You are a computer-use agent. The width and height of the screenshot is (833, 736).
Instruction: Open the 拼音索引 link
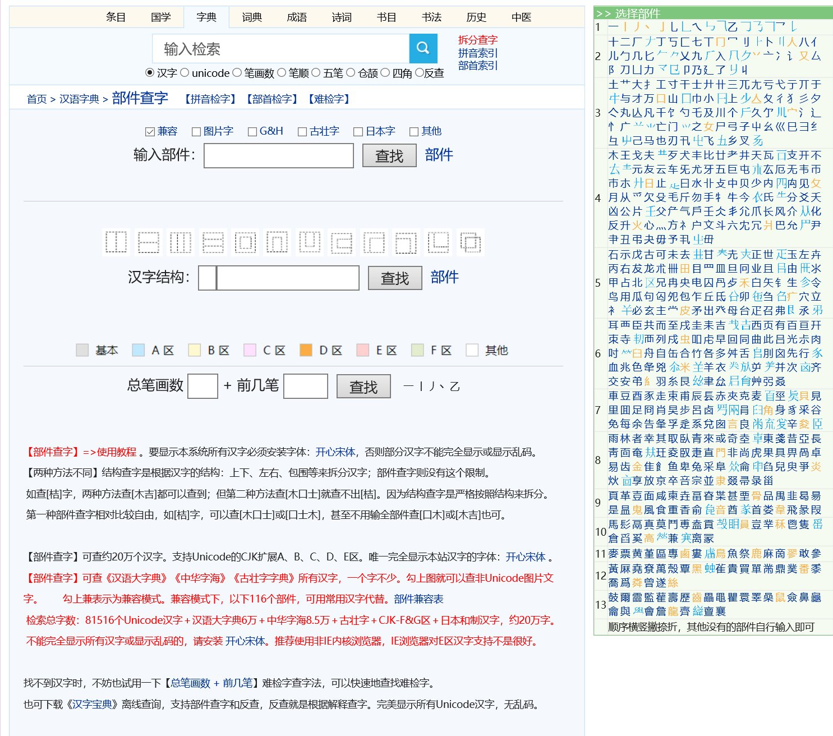point(478,53)
